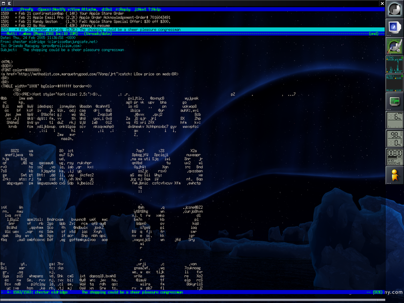The height and width of the screenshot is (303, 404).
Task: Open the monitor with globe dock app
Action: click(394, 28)
